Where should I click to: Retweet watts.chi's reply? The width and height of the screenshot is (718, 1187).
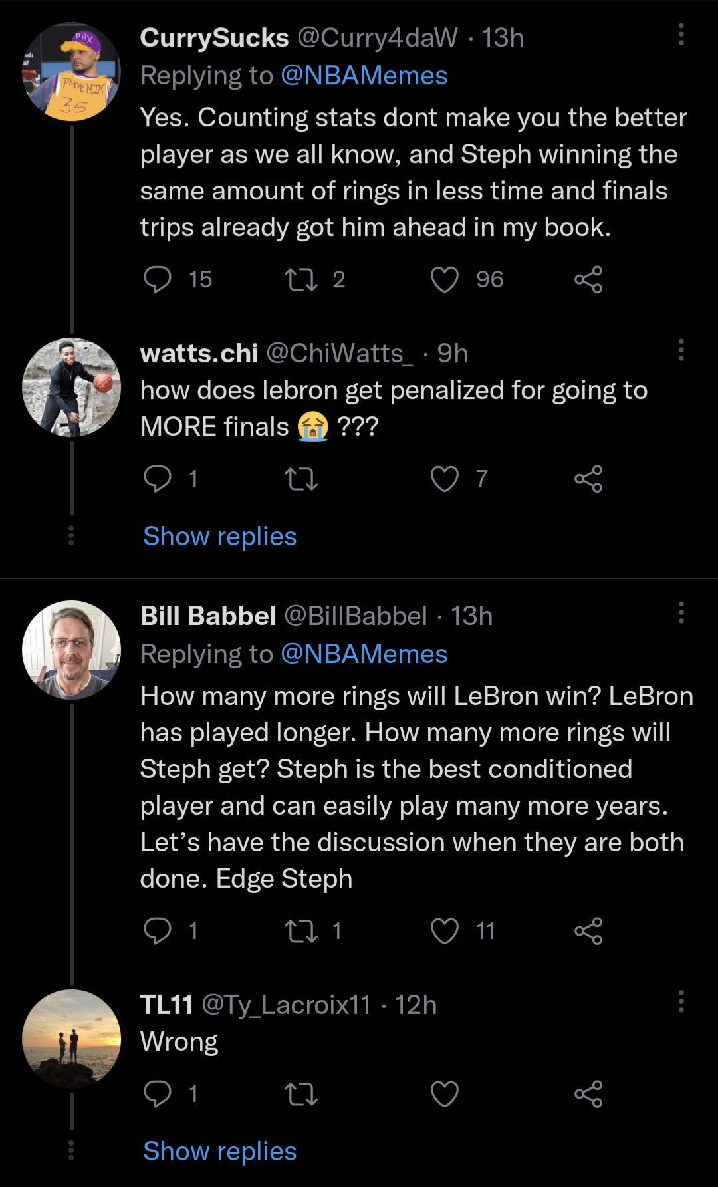301,479
